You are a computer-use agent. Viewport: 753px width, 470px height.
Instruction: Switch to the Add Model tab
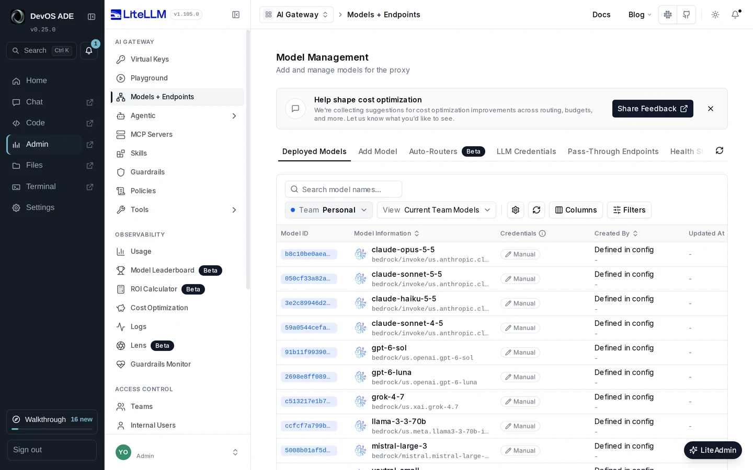(378, 151)
